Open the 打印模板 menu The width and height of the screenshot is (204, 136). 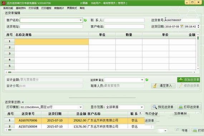coord(46,8)
